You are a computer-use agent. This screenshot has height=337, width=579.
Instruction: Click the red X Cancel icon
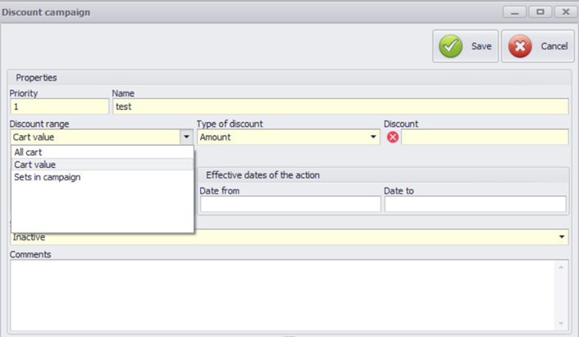pos(520,46)
